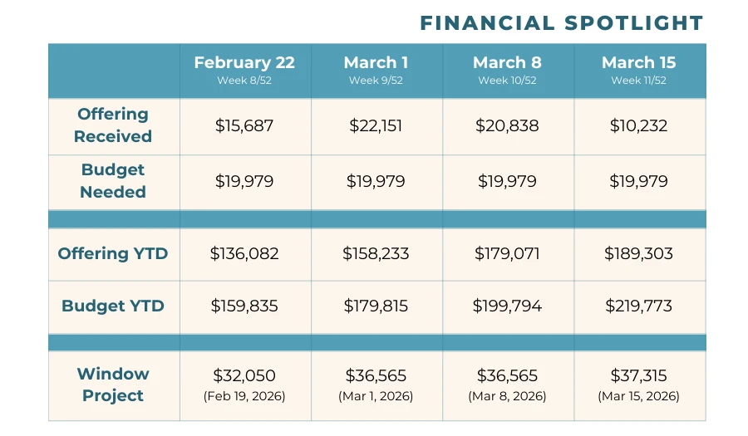Select the February 22 column header
This screenshot has height=436, width=748.
tap(244, 63)
